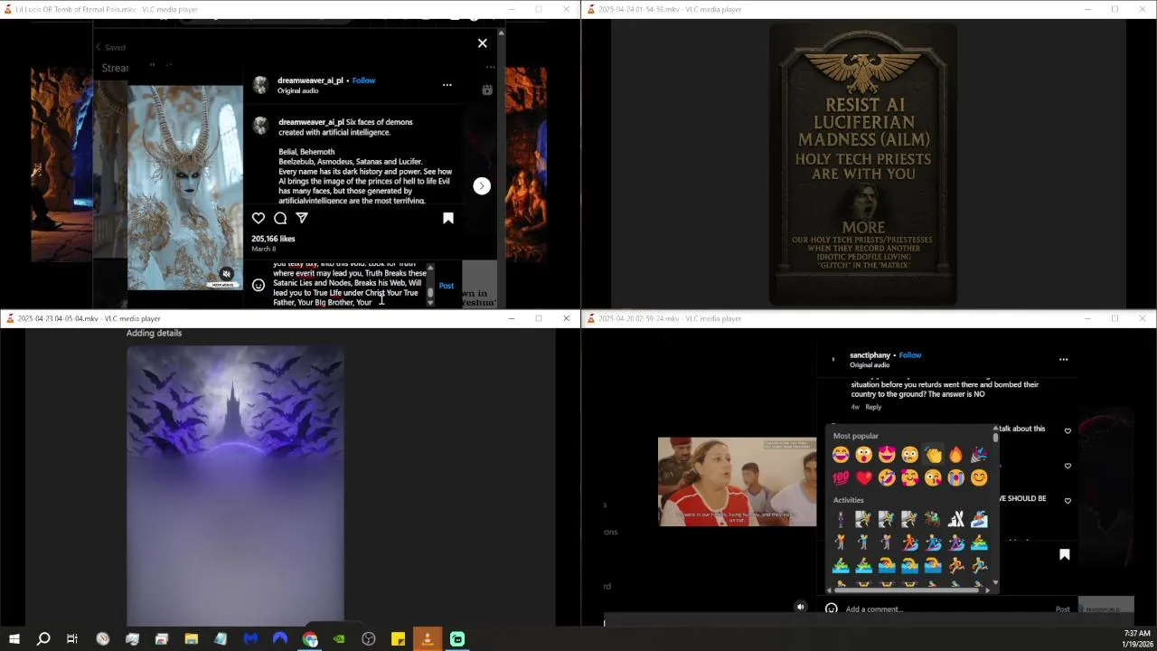The width and height of the screenshot is (1157, 651).
Task: Go back to Saved with the back chevron
Action: tap(99, 47)
